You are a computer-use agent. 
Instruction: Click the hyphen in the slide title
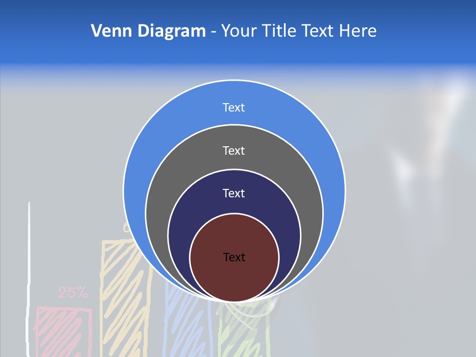[213, 32]
